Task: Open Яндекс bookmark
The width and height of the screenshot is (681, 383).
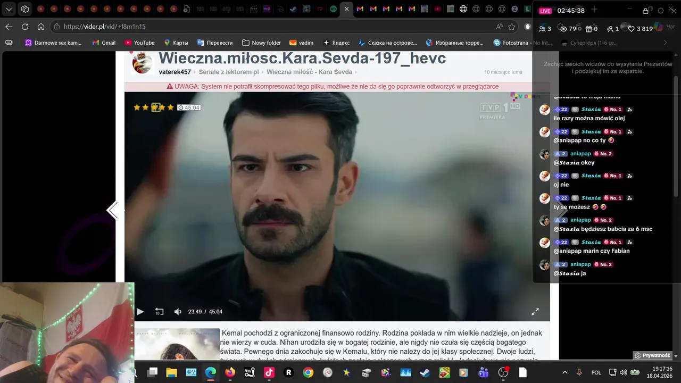Action: [x=336, y=43]
